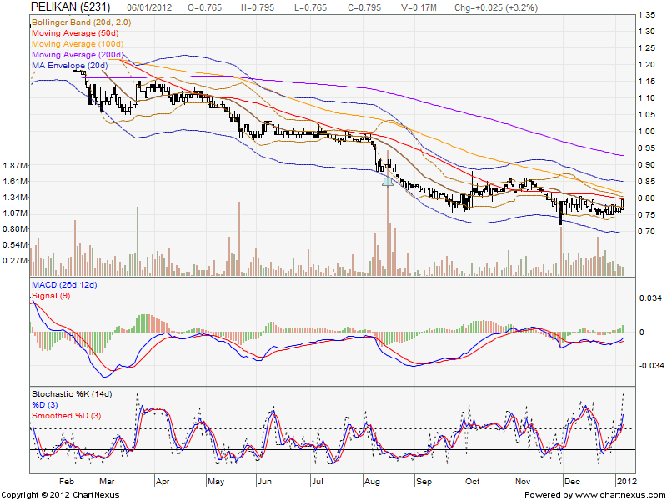Click the MACD (26d,12d) indicator label

pyautogui.click(x=65, y=287)
